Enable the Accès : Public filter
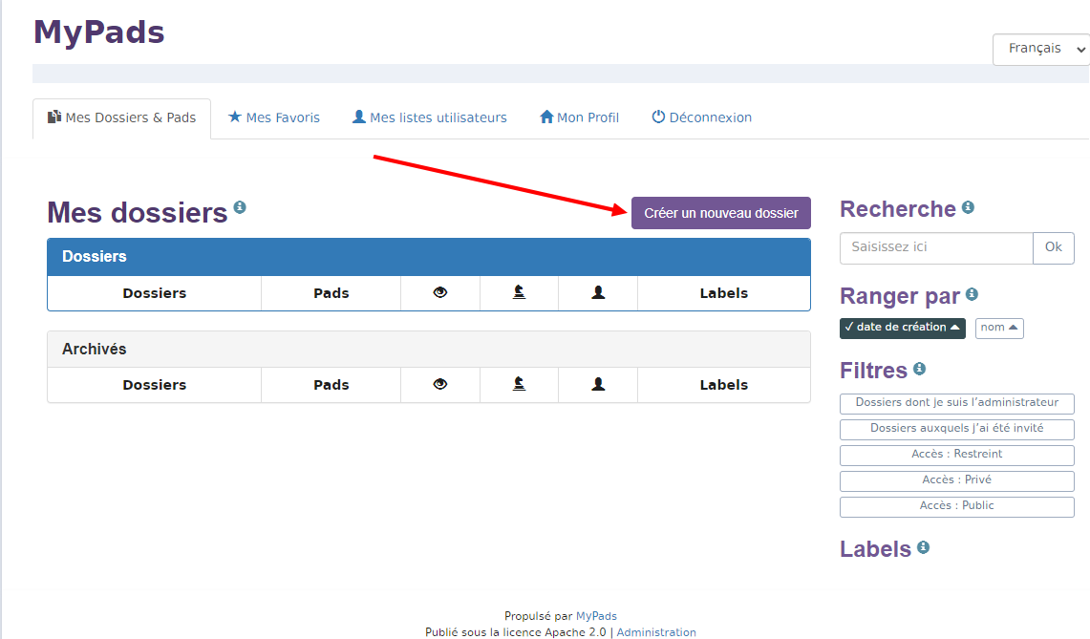 click(x=956, y=506)
